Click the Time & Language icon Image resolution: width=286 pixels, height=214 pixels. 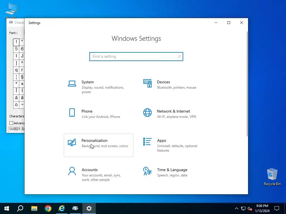[147, 171]
